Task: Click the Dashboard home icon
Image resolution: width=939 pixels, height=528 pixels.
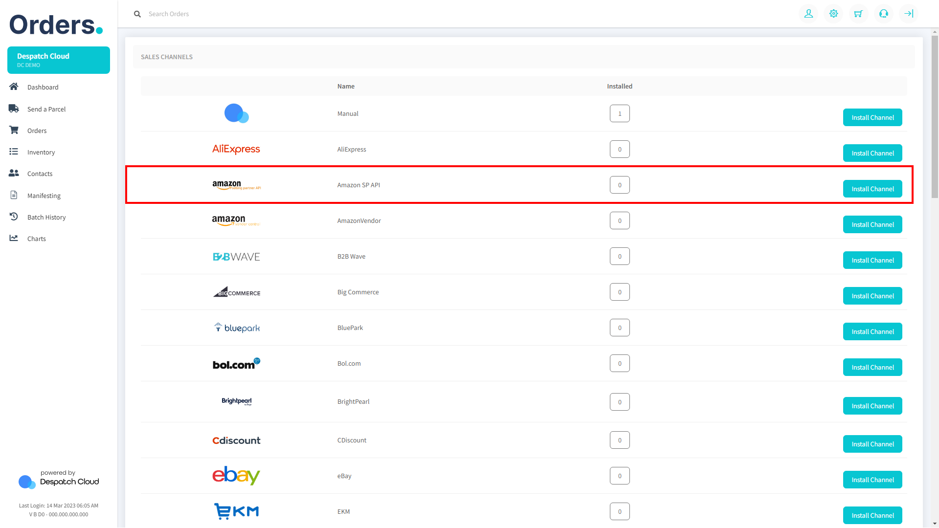Action: [14, 87]
